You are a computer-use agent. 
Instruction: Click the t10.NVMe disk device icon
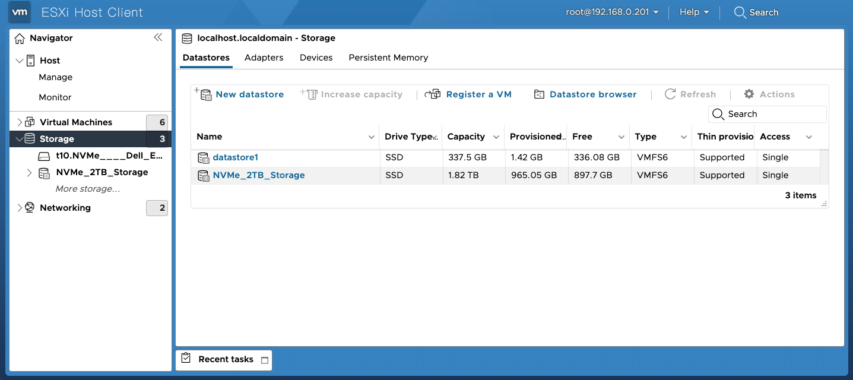(x=45, y=156)
